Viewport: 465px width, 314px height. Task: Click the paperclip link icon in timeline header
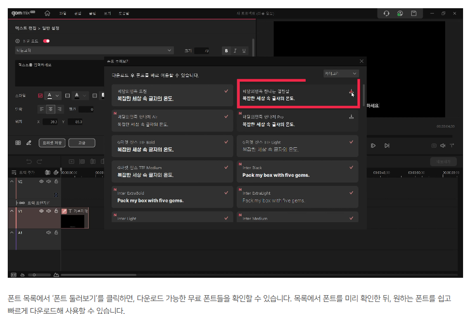[56, 172]
